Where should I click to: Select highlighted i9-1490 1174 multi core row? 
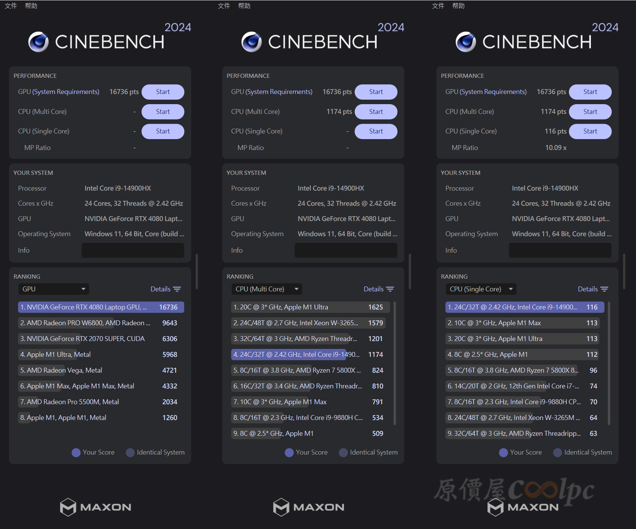(x=310, y=355)
